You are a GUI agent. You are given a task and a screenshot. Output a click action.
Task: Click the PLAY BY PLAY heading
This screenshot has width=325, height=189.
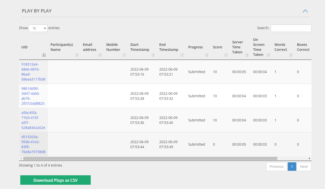tap(37, 11)
